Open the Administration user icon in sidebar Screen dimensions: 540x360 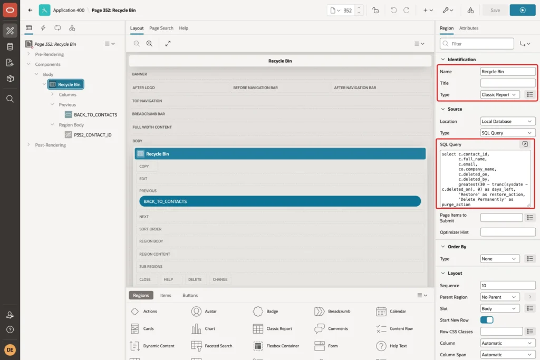click(10, 315)
